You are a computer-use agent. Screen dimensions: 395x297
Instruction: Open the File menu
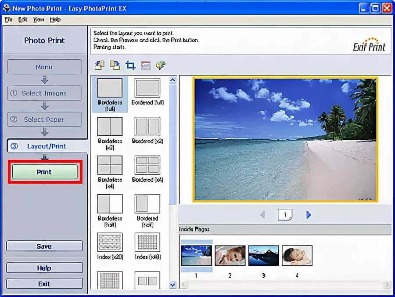[8, 19]
